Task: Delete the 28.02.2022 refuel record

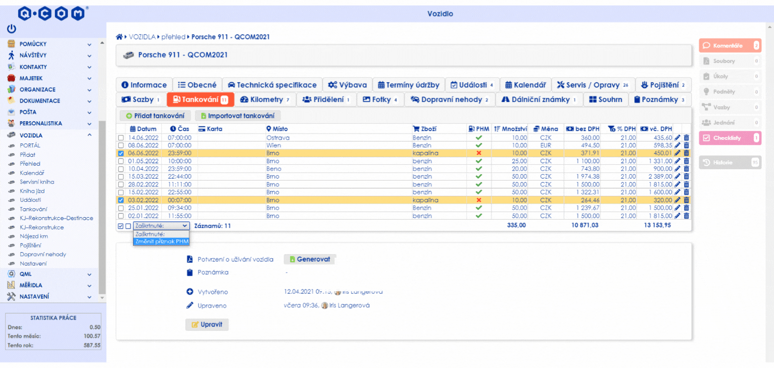Action: point(686,184)
